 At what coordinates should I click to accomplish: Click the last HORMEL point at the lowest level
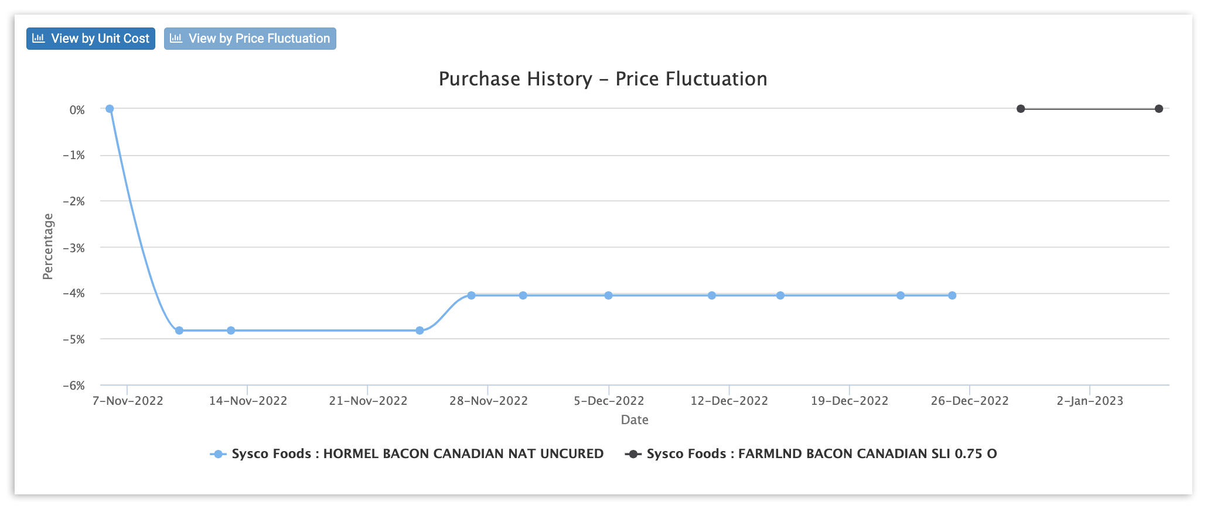tap(420, 331)
